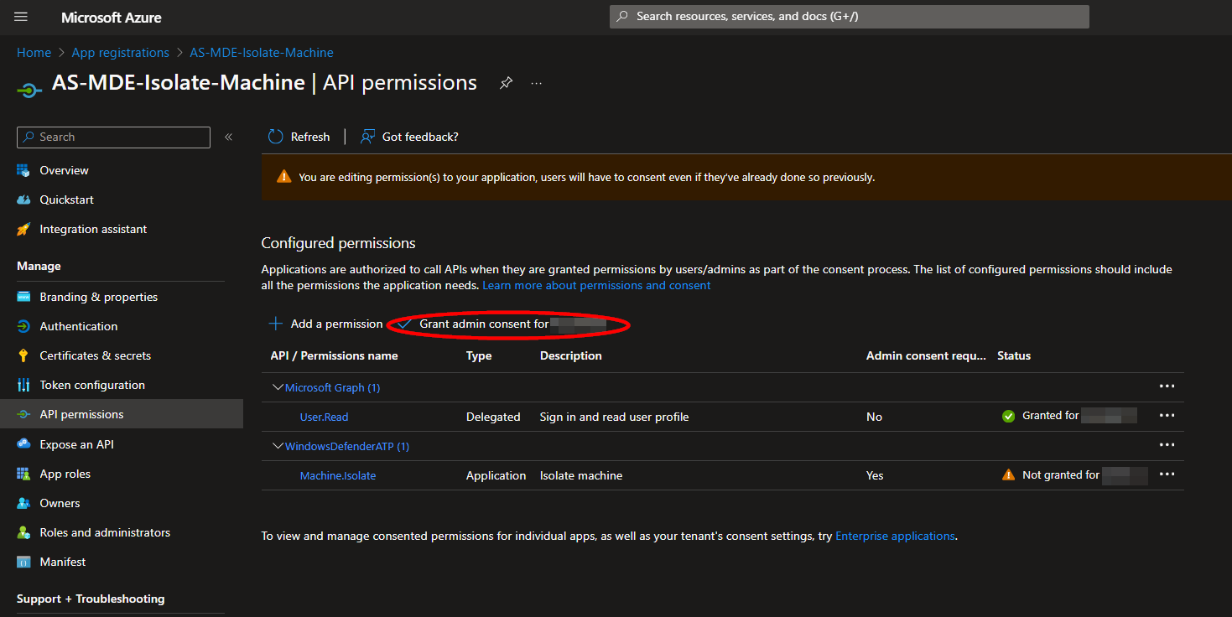Click the Got feedback icon
The width and height of the screenshot is (1232, 617).
[367, 137]
